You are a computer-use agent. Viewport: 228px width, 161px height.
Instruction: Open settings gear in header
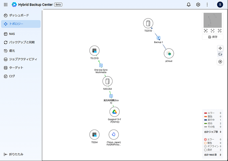(198, 5)
